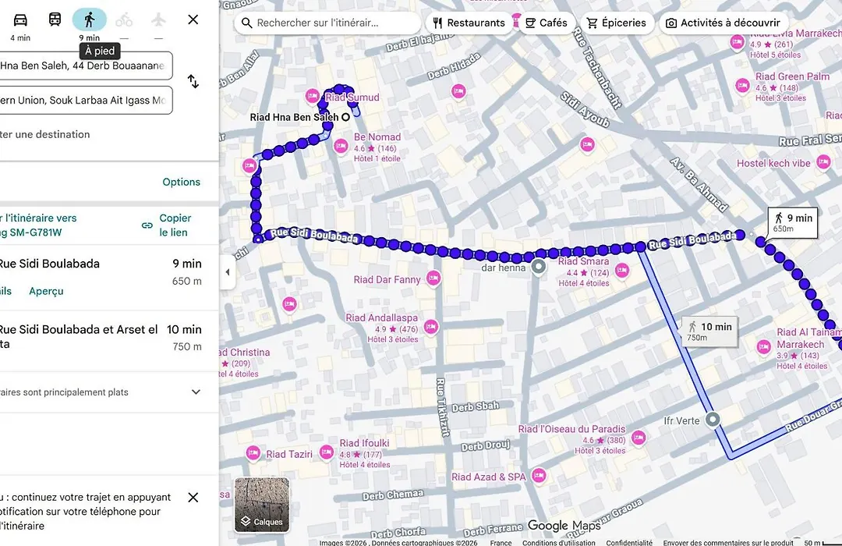The height and width of the screenshot is (546, 842).
Task: Click the 10 min 750m alternate route label
Action: click(710, 331)
